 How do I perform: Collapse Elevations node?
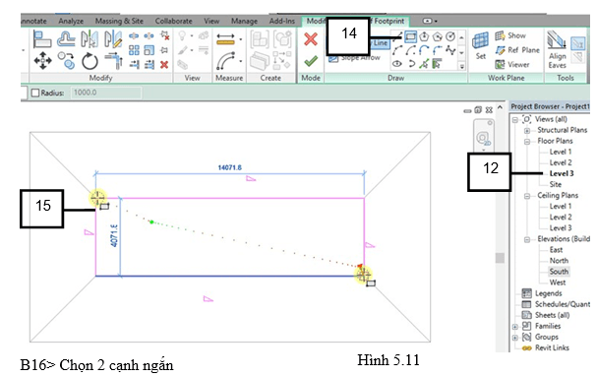click(527, 239)
